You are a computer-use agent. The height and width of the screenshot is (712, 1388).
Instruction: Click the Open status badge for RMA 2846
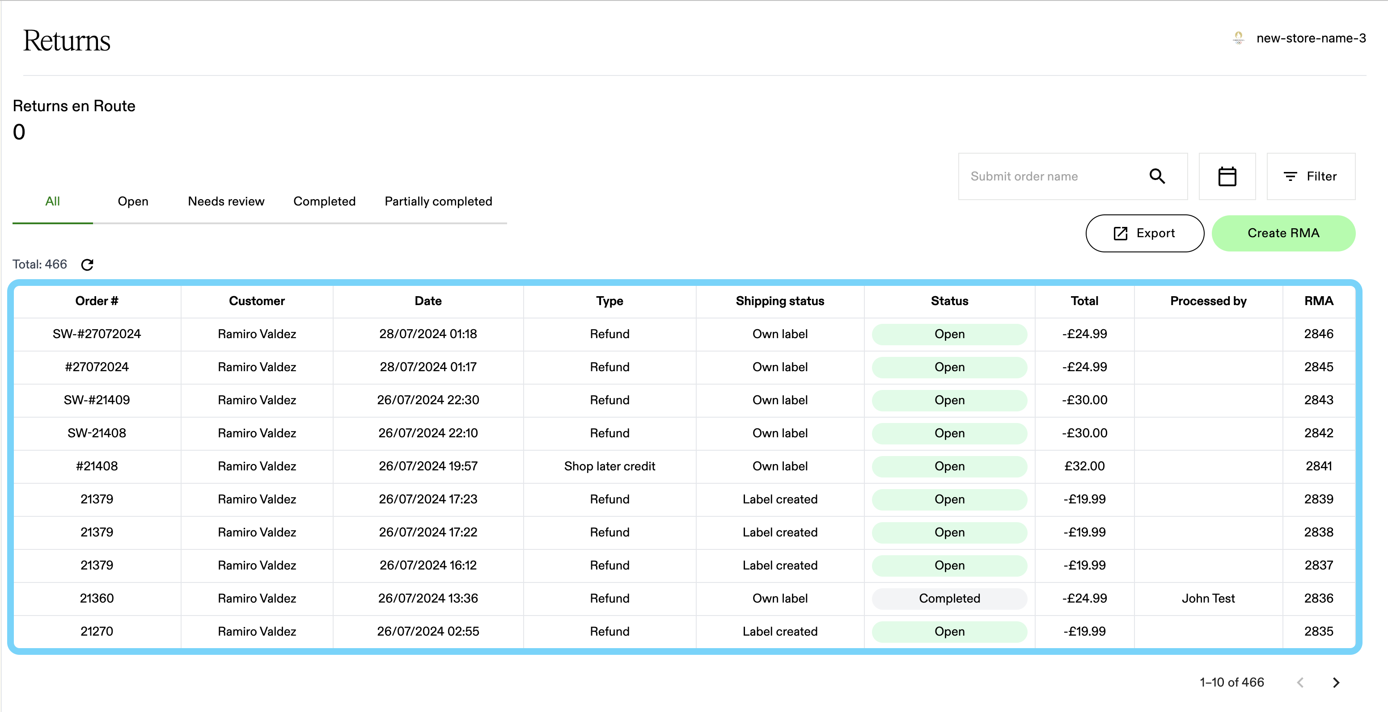(949, 334)
